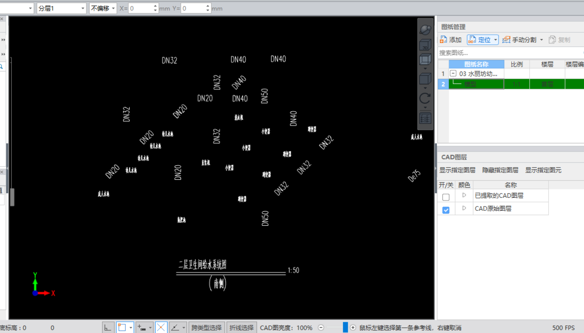Click the 手动分割 manual split icon

[506, 40]
